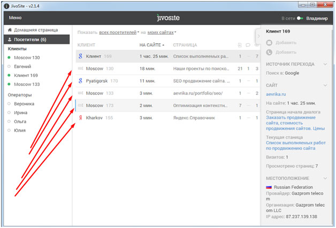Viewport: 336px width, 228px height.
Task: Click the person icon beside Посетители
Action: click(10, 40)
